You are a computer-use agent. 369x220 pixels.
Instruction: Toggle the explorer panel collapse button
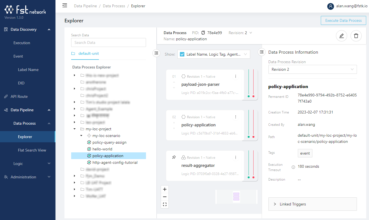tap(156, 53)
